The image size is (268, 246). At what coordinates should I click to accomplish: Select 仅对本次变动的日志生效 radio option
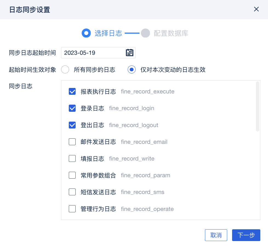(132, 70)
